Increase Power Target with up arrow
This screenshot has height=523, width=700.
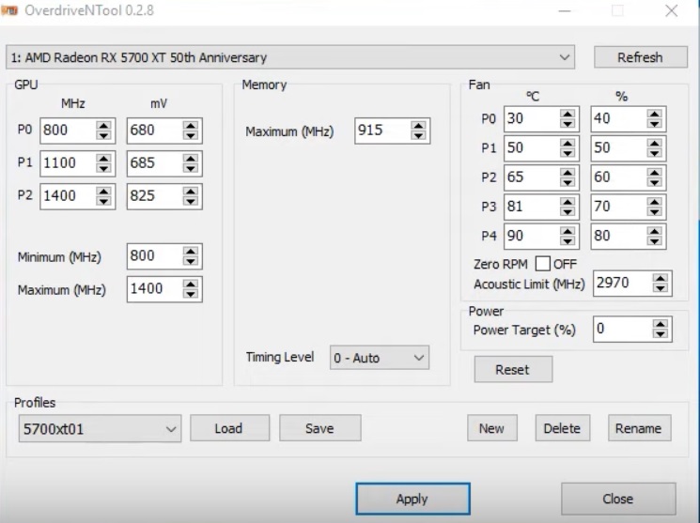click(661, 325)
